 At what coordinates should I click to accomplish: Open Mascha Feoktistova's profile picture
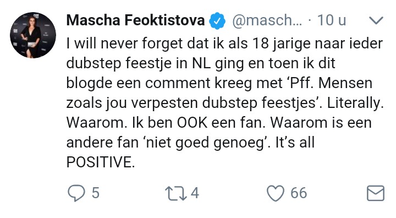[x=33, y=35]
